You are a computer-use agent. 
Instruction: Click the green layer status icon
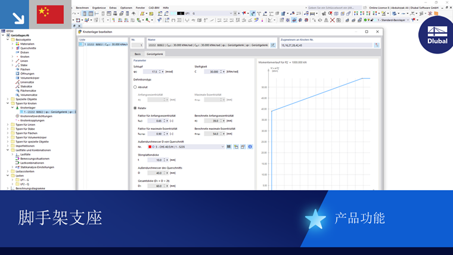point(365,20)
